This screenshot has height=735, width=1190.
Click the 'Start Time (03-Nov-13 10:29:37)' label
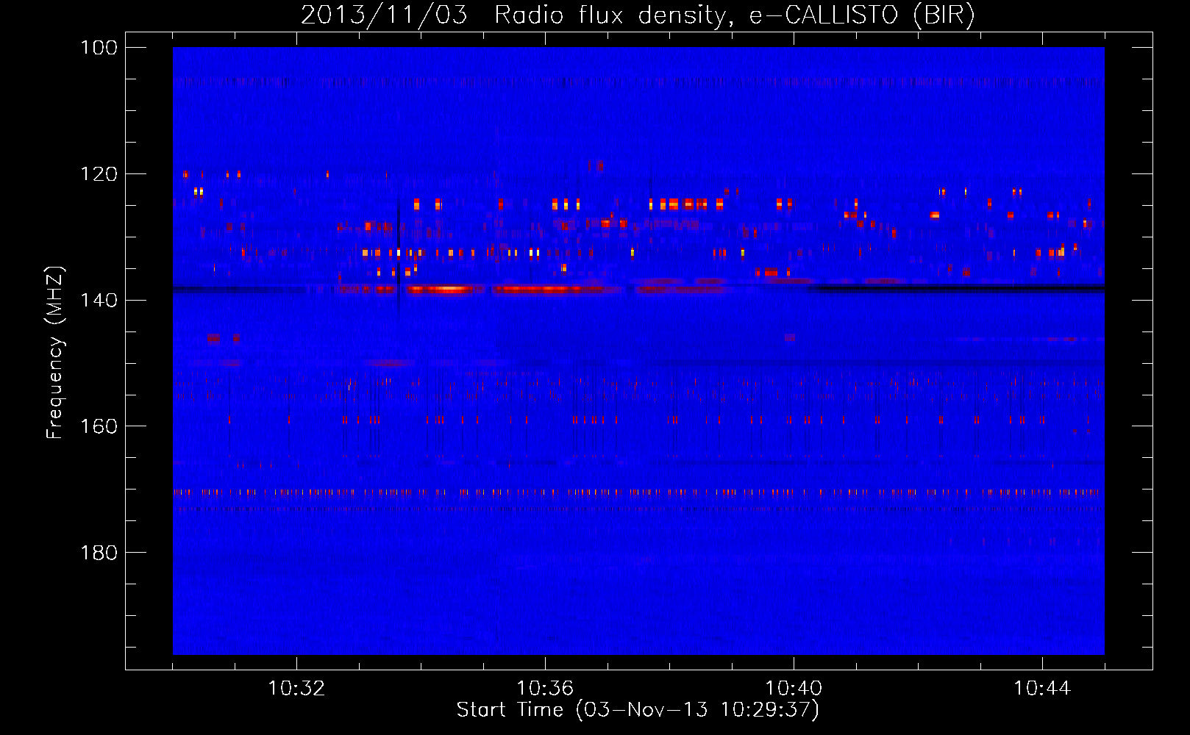click(638, 710)
